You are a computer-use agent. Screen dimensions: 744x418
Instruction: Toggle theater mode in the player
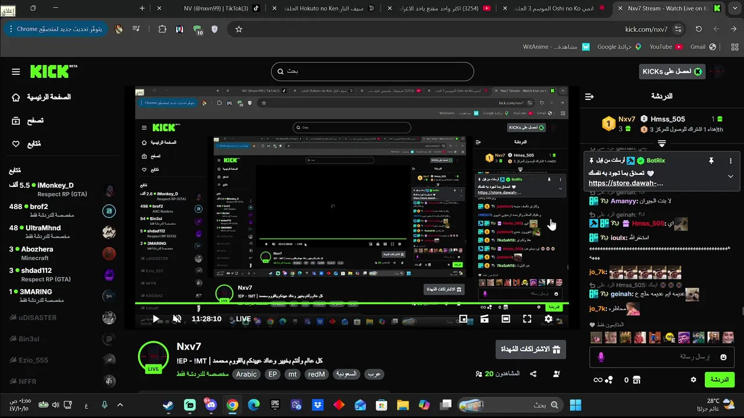click(506, 319)
